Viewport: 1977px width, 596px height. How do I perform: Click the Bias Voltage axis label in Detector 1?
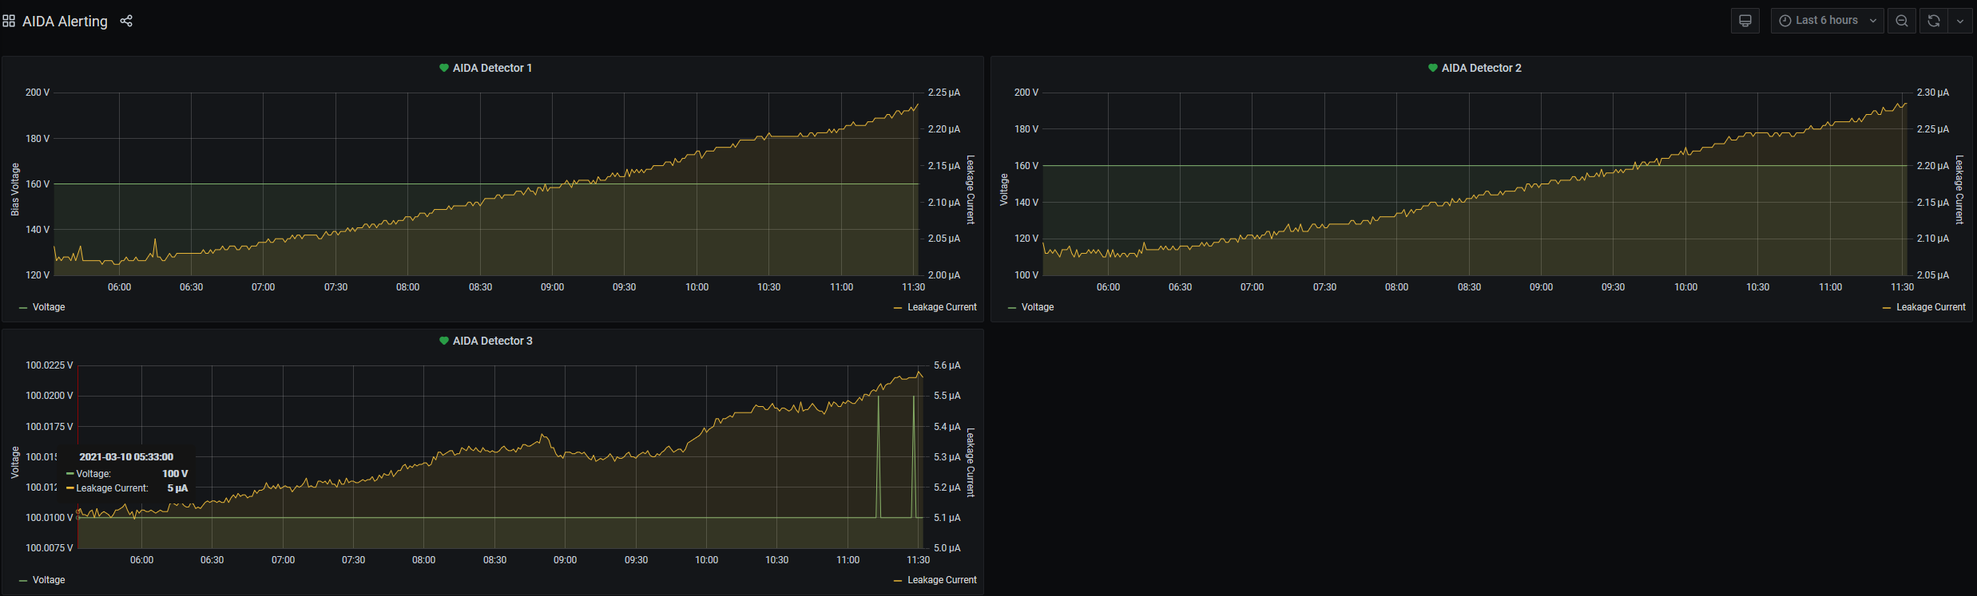(x=15, y=189)
